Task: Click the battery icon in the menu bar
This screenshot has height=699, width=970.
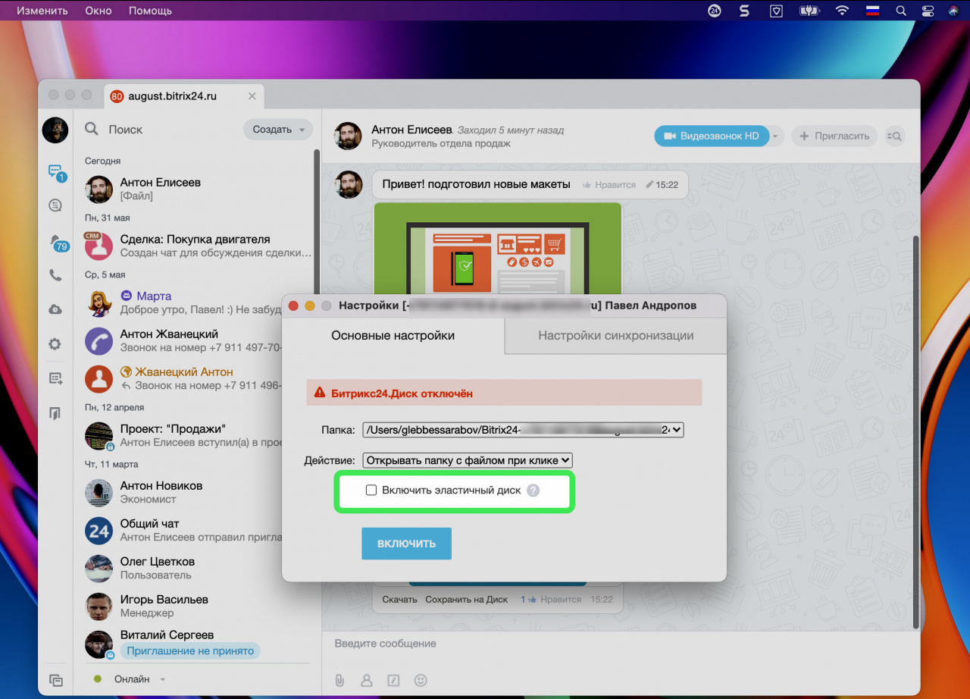Action: tap(809, 11)
